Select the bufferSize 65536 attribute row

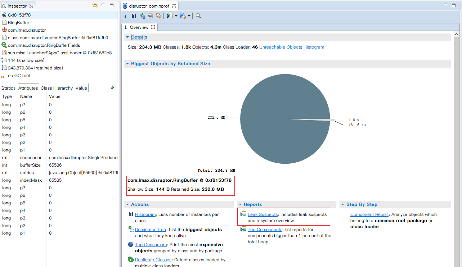[x=59, y=165]
